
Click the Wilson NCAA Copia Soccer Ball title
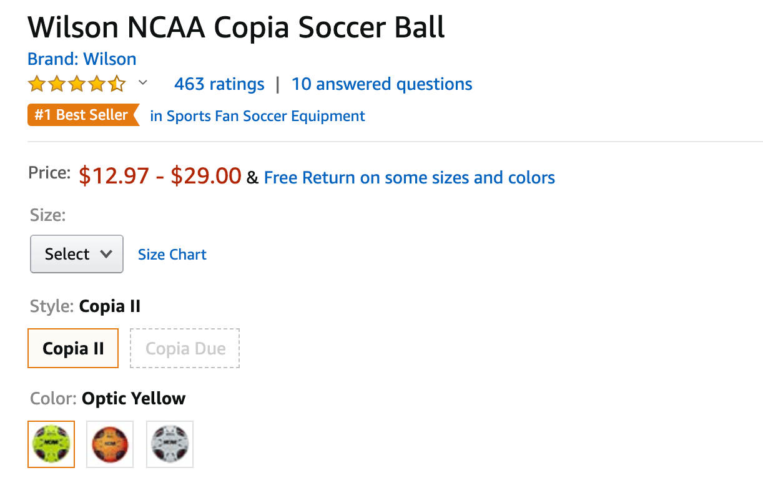coord(237,27)
